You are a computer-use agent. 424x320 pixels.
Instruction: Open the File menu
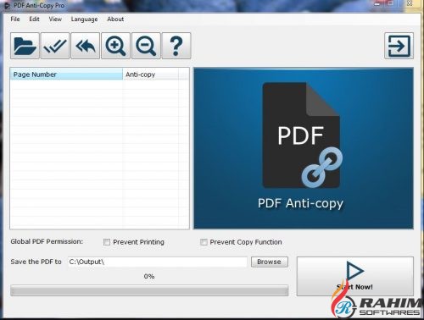(15, 19)
